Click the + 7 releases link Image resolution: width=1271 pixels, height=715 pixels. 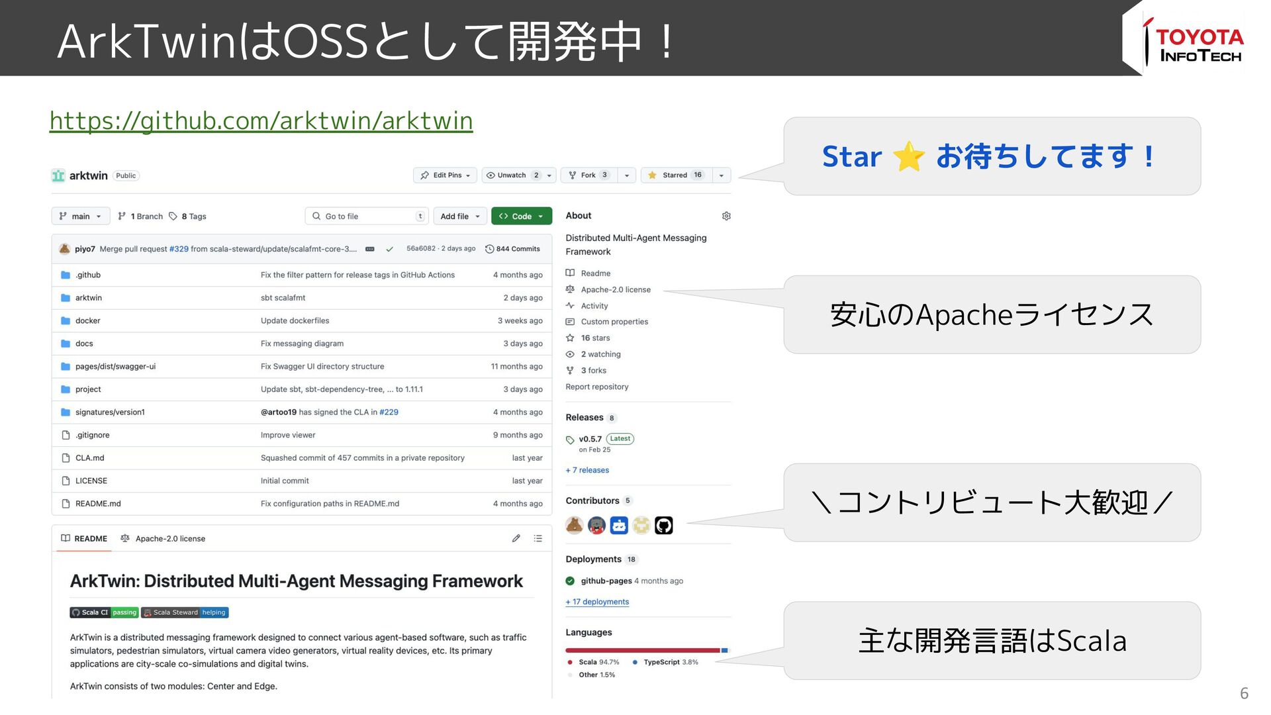pyautogui.click(x=587, y=471)
